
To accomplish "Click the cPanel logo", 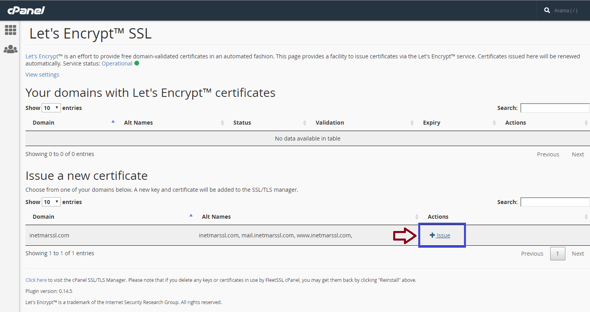I will pos(26,10).
